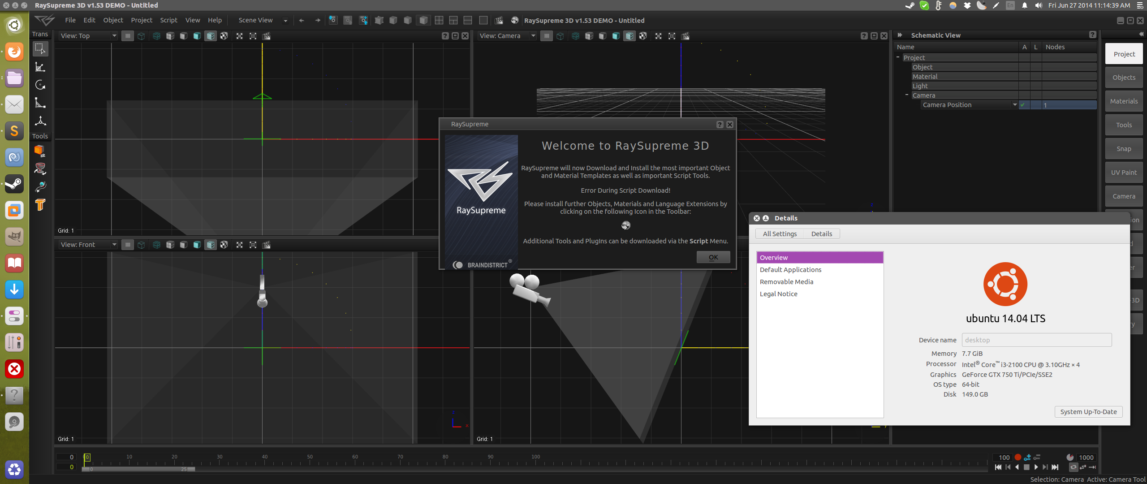Toggle loop playback mode button

pos(1073,467)
